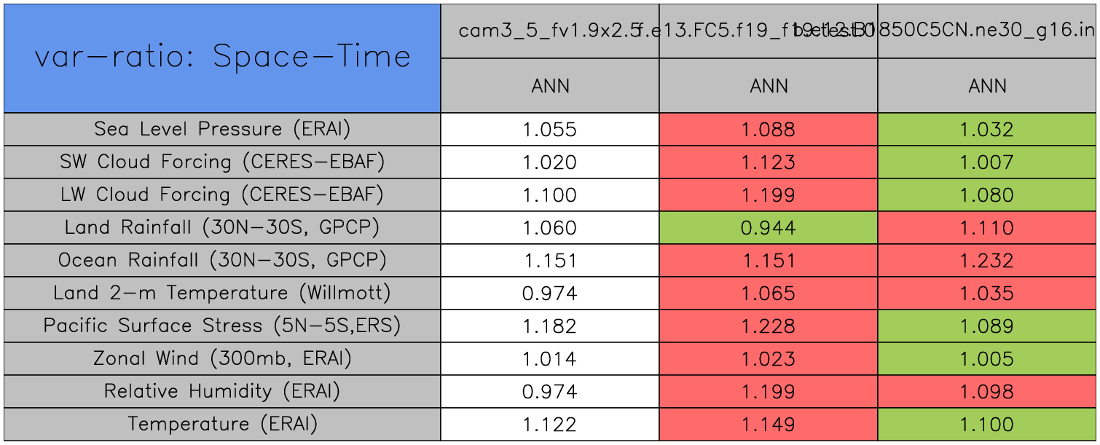Click the green 1.100 Temperature cell

(x=986, y=425)
